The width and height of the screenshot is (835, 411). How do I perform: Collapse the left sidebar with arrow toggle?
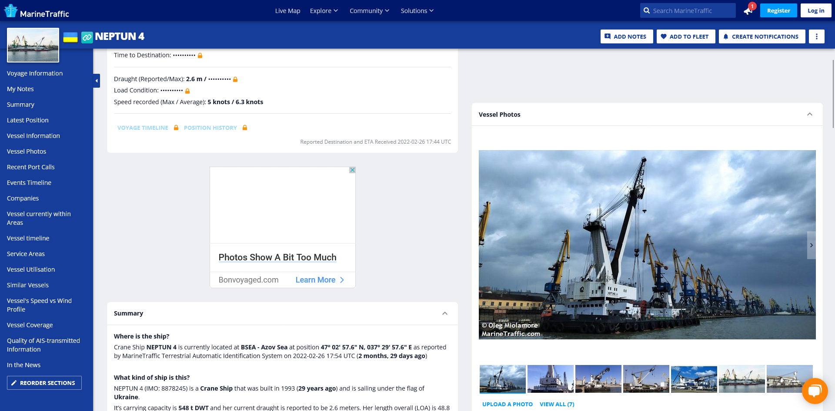tap(97, 81)
